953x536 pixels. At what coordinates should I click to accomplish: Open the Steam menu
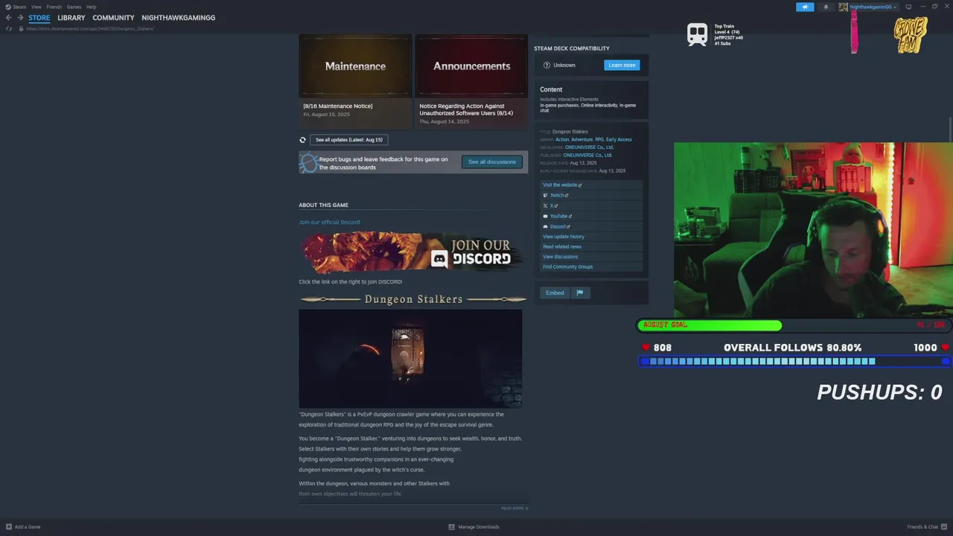[x=19, y=7]
